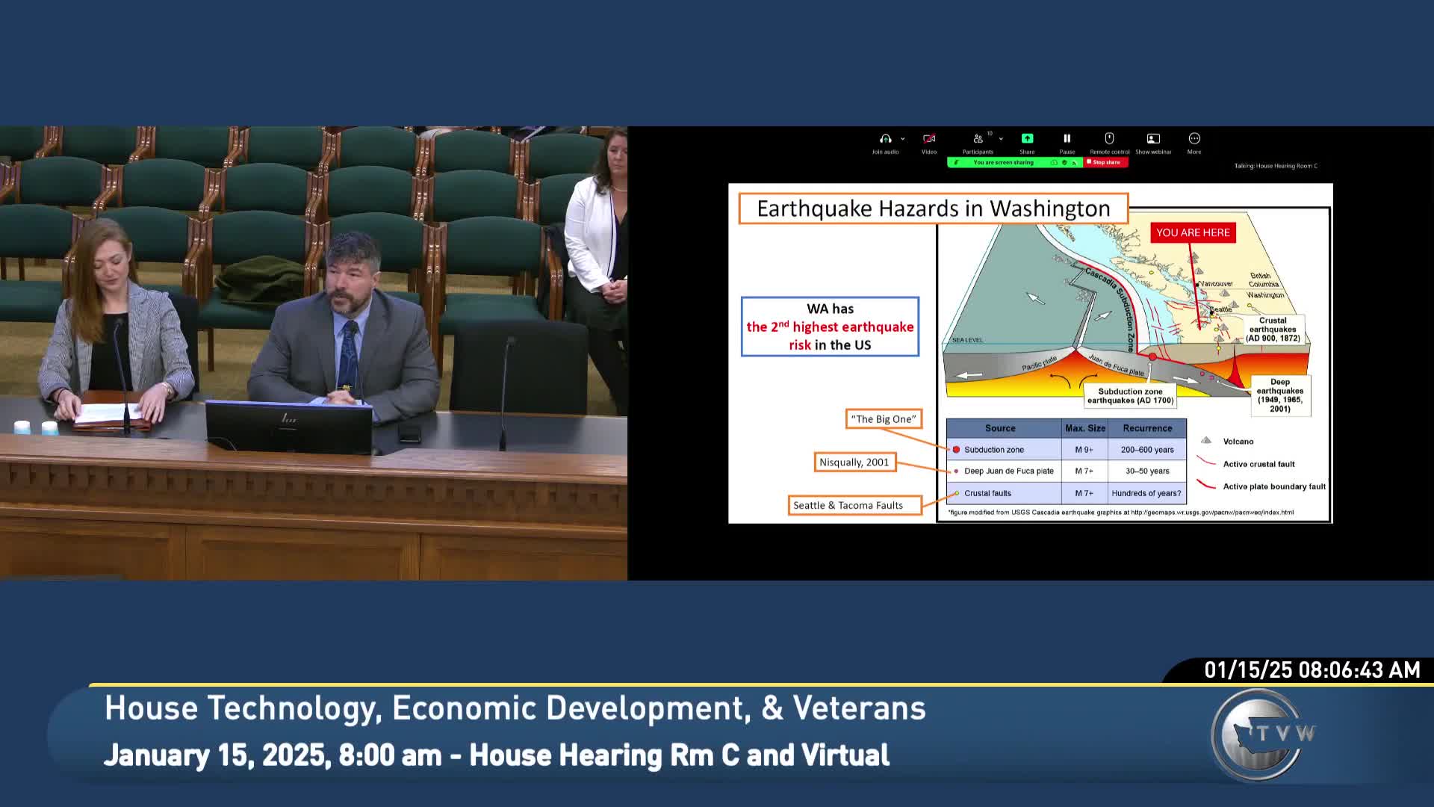This screenshot has width=1434, height=807.
Task: Click the green Share screen icon
Action: pos(1027,137)
